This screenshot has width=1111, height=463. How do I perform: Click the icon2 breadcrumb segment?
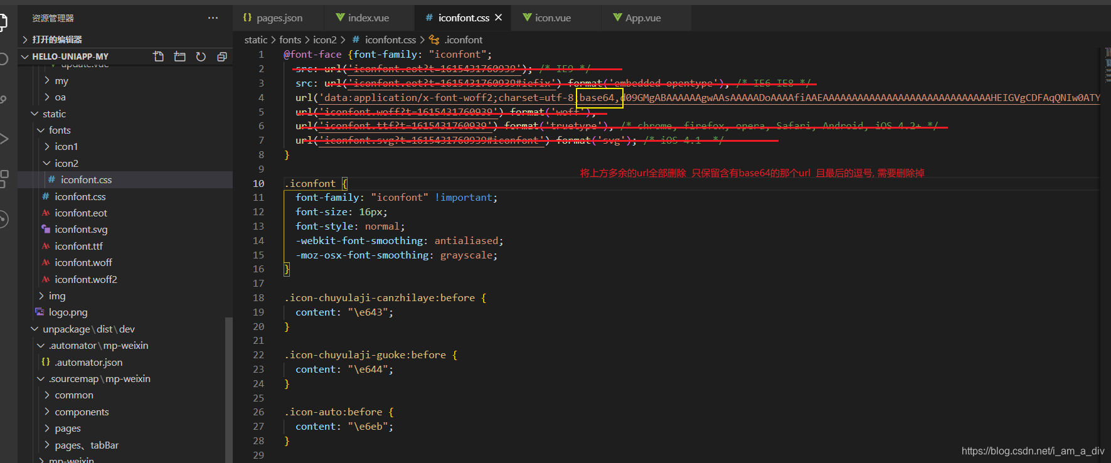point(325,40)
